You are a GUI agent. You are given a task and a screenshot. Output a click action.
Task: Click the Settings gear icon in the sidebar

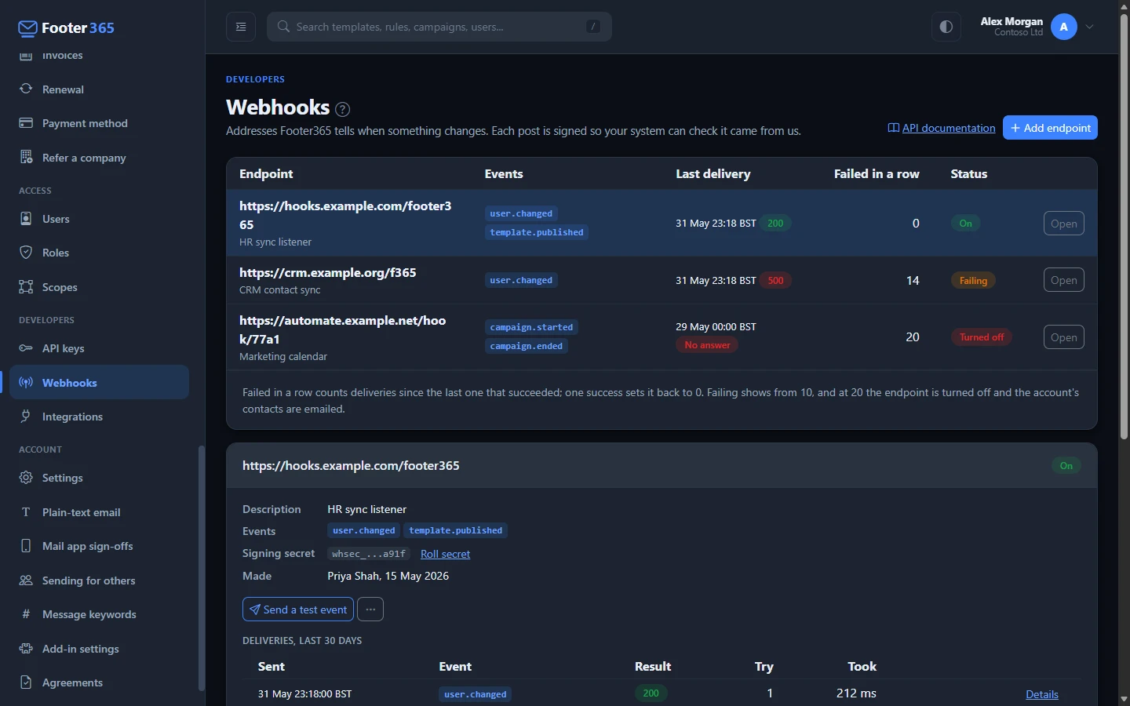pyautogui.click(x=26, y=477)
